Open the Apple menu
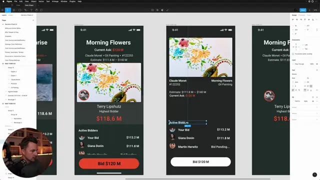Screen dimensions: 320x180 3,1
